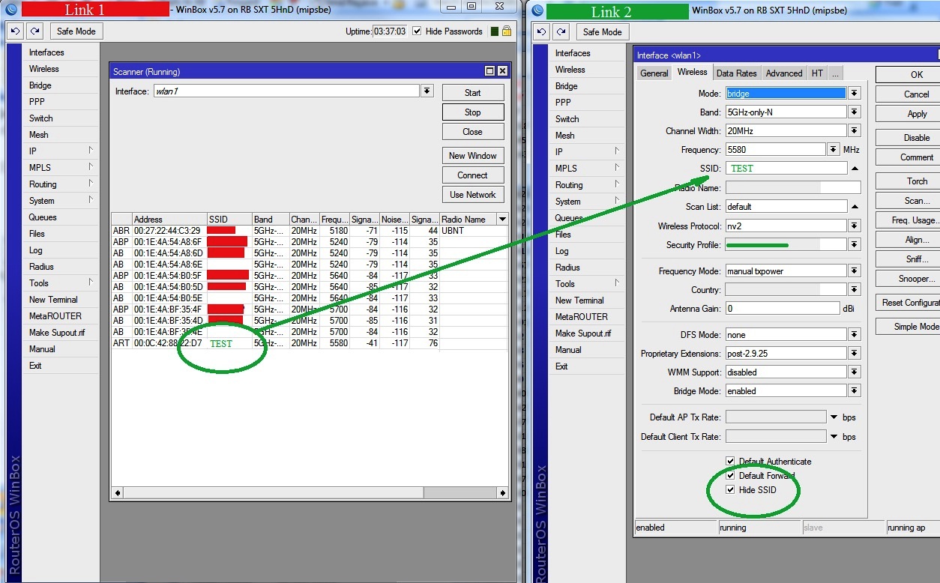Viewport: 940px width, 583px height.
Task: Sort by the Radio Name column header
Action: point(468,220)
